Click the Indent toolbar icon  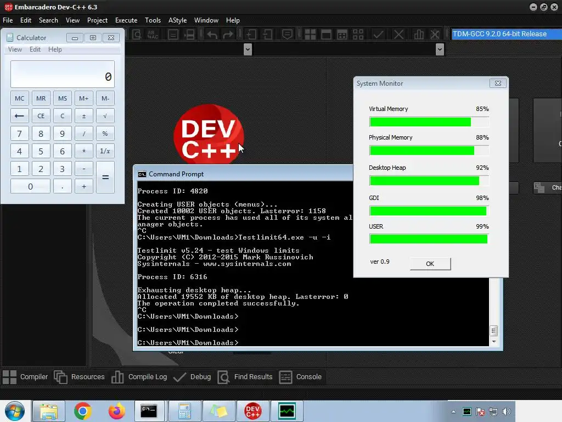pos(251,35)
